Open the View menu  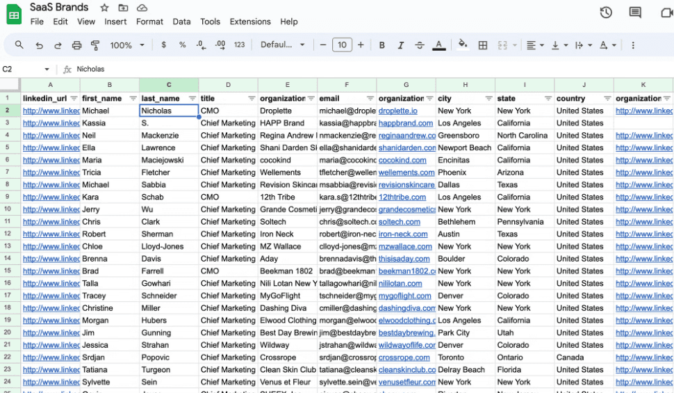(86, 22)
